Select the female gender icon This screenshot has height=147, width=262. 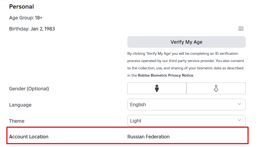point(216,88)
